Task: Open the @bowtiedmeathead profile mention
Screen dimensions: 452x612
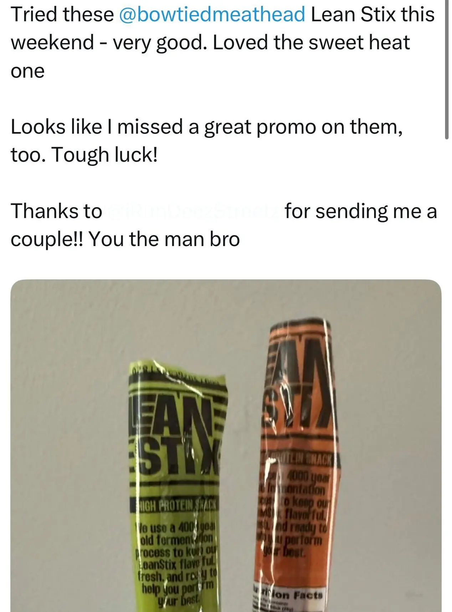Action: coord(212,15)
